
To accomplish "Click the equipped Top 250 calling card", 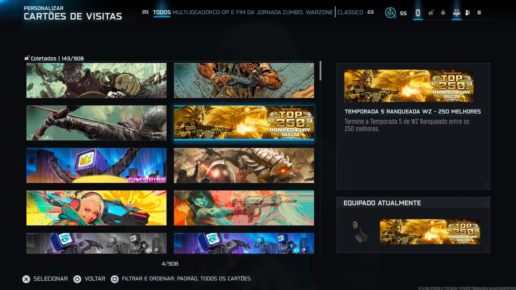I will pos(430,232).
